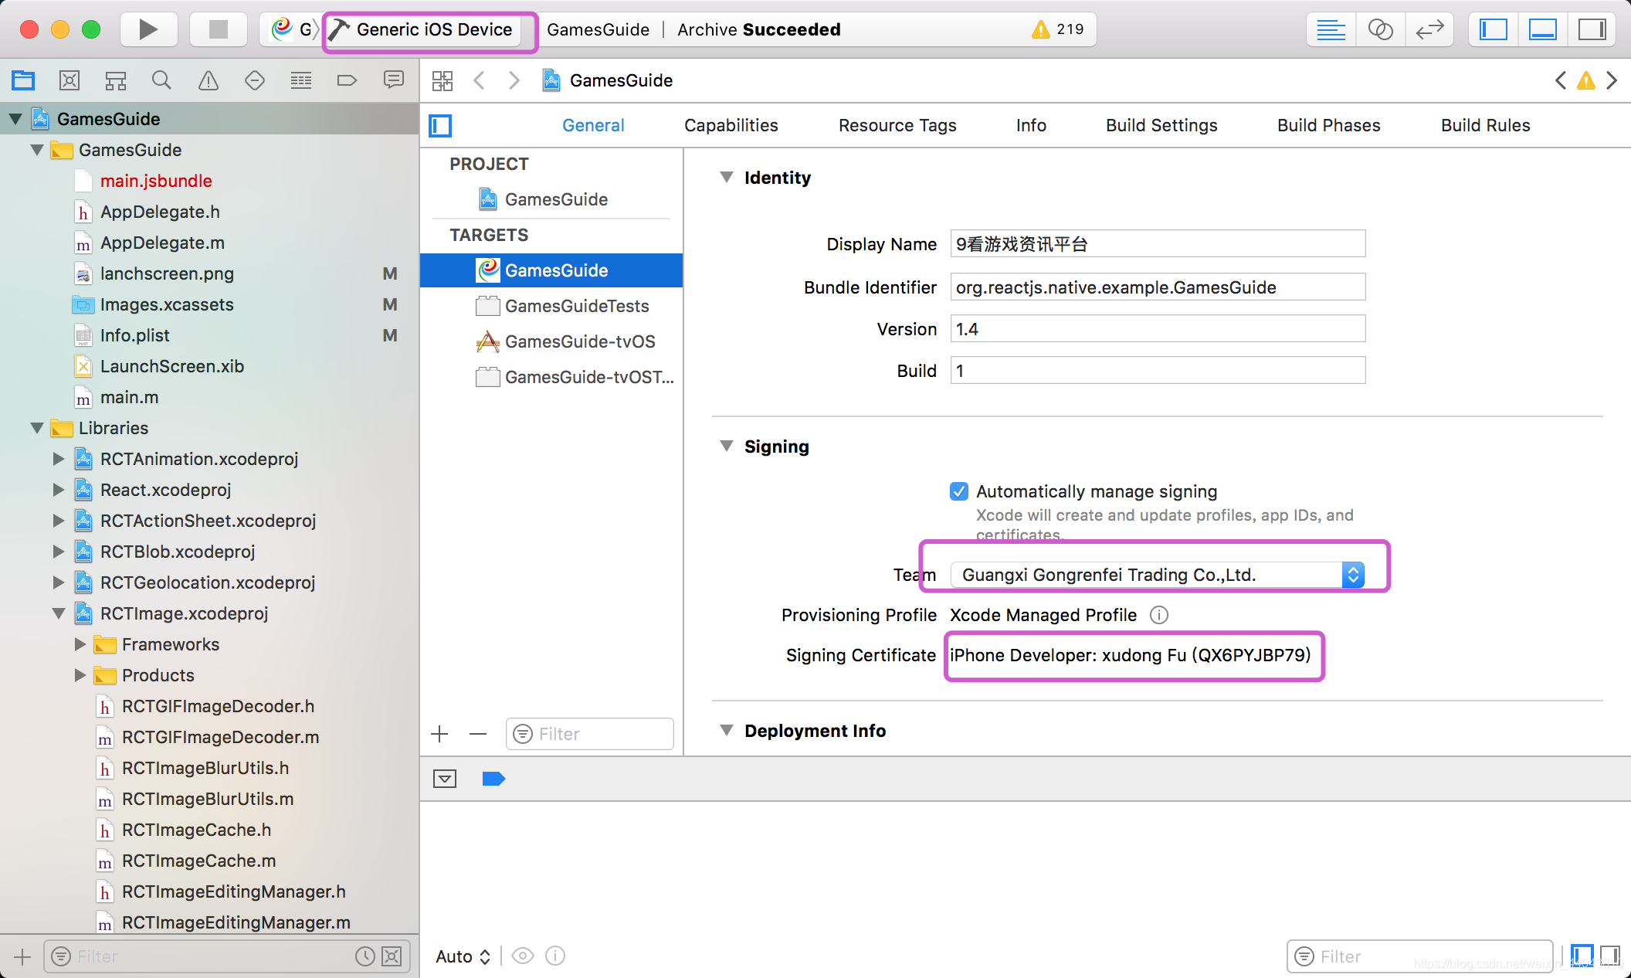Open the Breakpoint navigator

pos(347,80)
